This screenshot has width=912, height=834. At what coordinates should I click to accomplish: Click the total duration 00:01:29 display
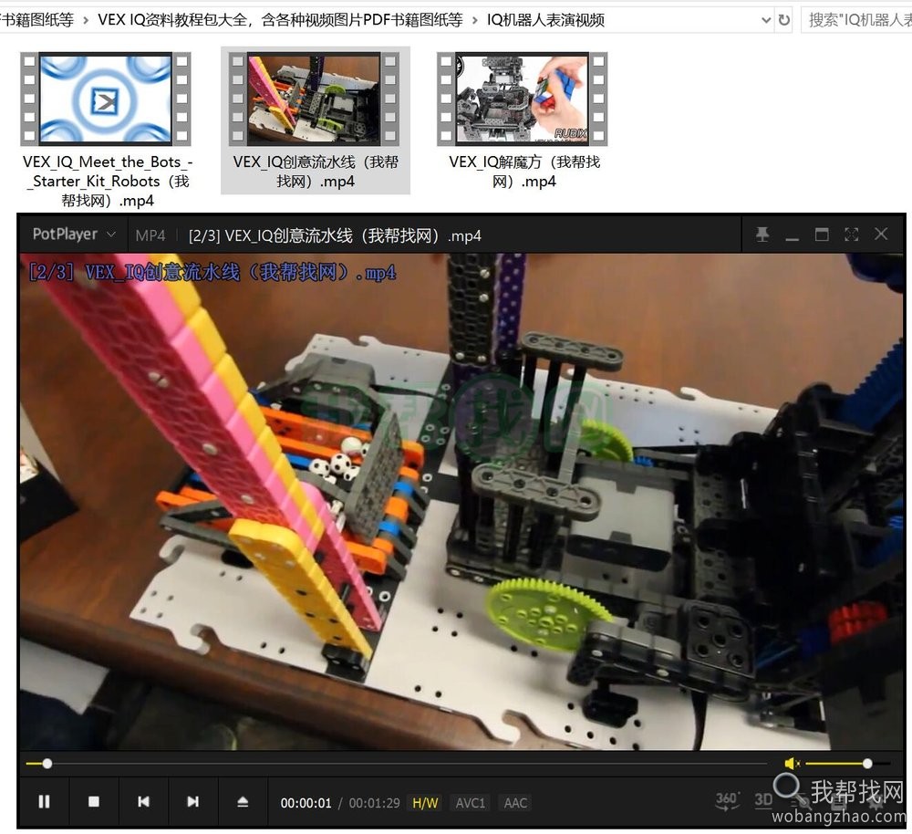[375, 803]
